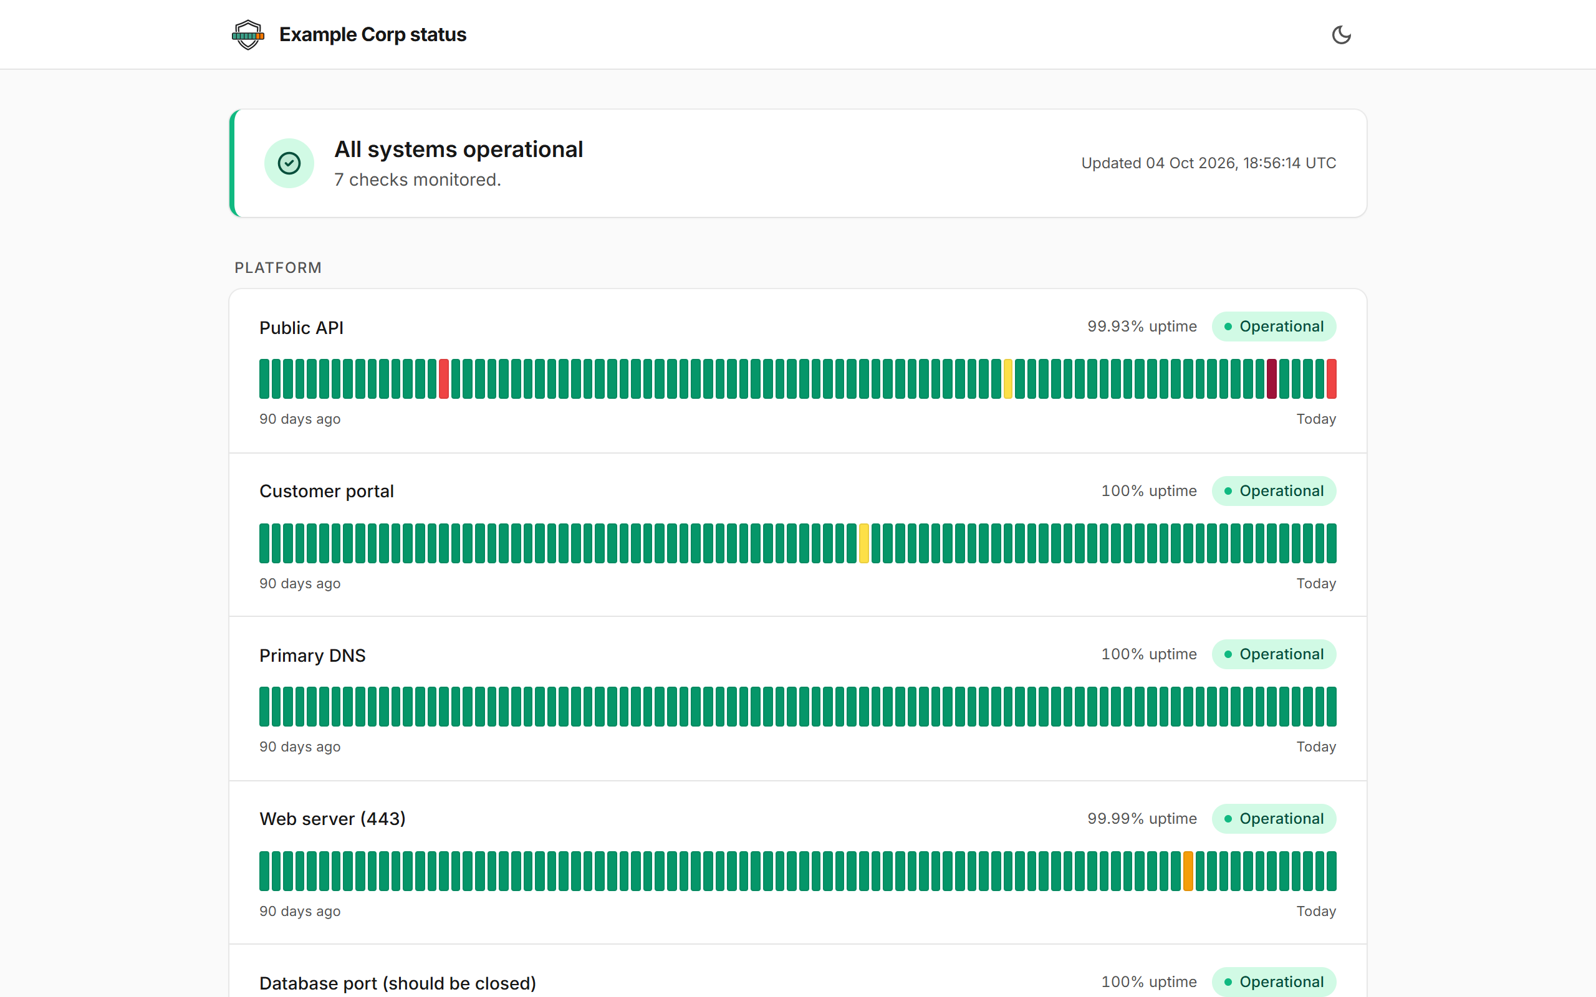Viewport: 1596px width, 997px height.
Task: Click the dark red bar in Public API
Action: point(1272,378)
